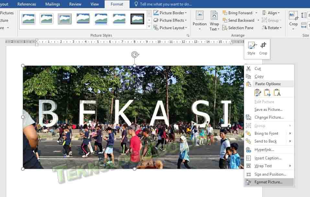The width and height of the screenshot is (310, 197).
Task: Click the Shape Width icon in Size group
Action: point(304,26)
